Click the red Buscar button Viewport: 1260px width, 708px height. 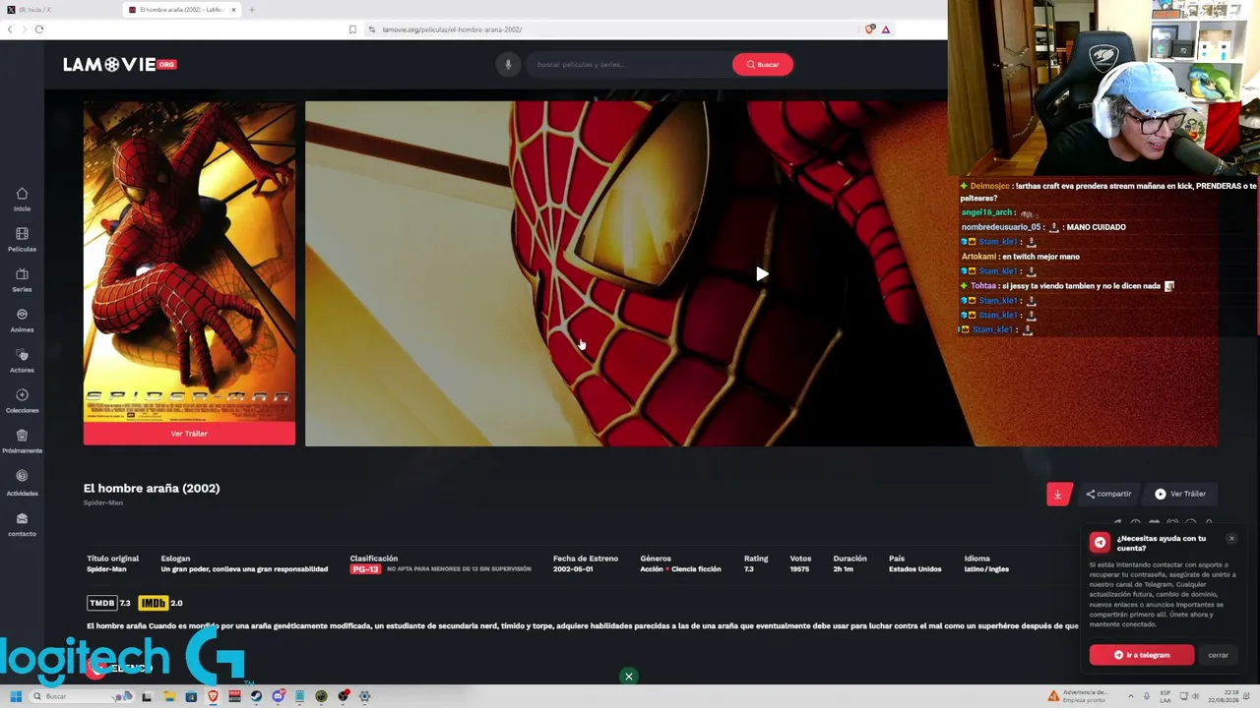tap(762, 64)
